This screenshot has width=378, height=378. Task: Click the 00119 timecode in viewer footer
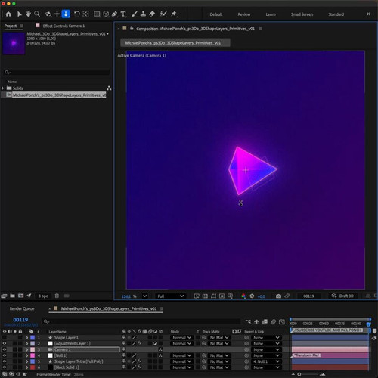[308, 296]
